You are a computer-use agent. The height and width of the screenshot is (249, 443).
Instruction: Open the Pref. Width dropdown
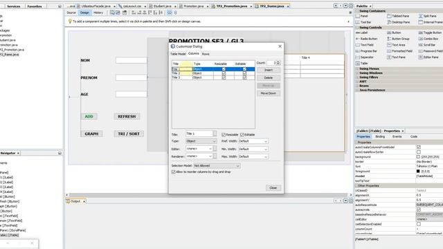(x=253, y=141)
